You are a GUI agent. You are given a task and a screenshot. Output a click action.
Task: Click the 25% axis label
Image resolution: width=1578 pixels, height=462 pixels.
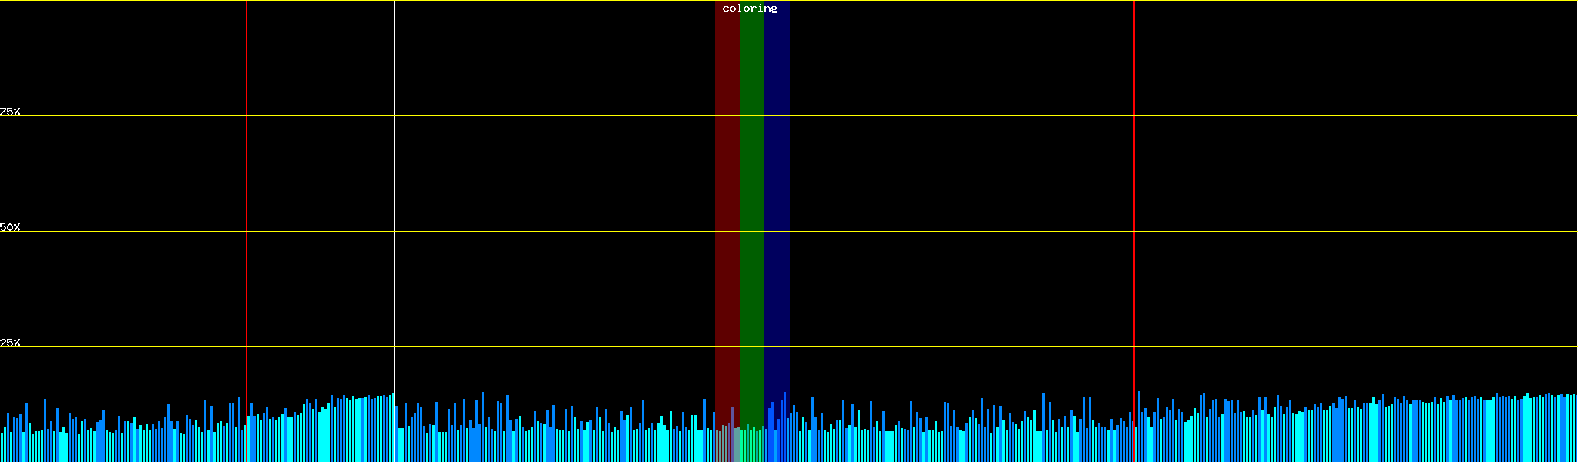coord(10,343)
